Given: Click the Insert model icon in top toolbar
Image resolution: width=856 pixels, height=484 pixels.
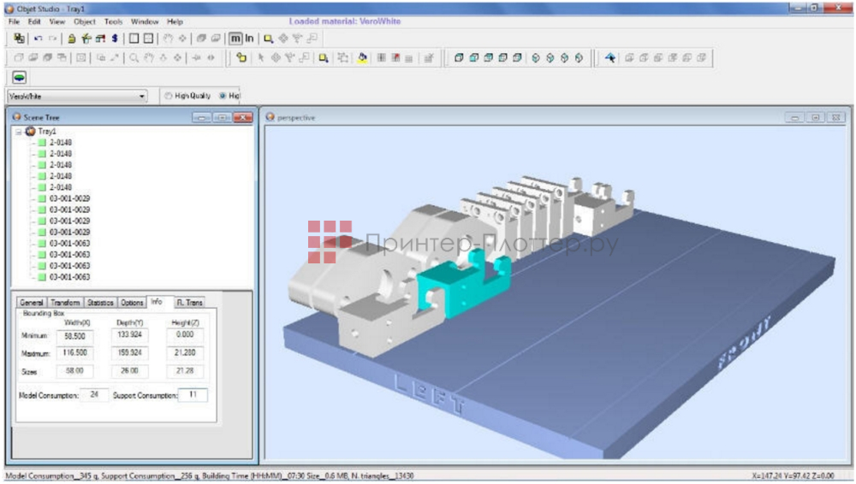Looking at the screenshot, I should pyautogui.click(x=19, y=38).
